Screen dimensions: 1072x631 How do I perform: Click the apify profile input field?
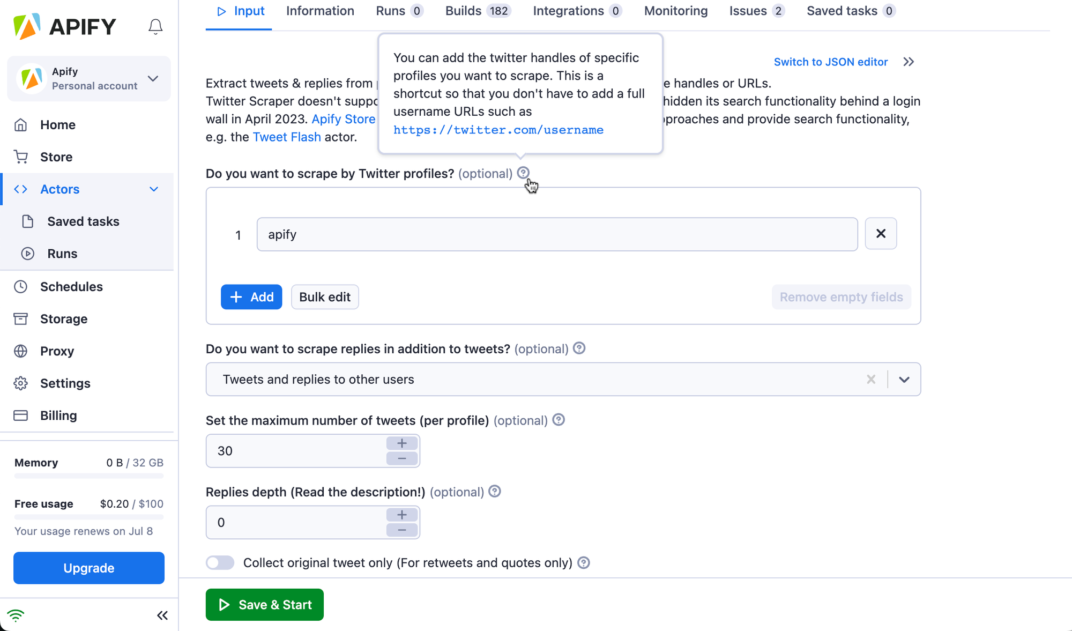557,234
